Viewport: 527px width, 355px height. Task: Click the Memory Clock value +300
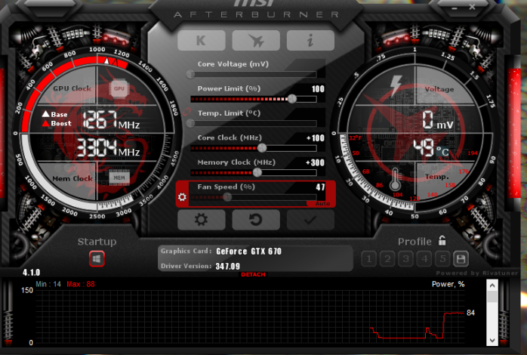pos(316,162)
